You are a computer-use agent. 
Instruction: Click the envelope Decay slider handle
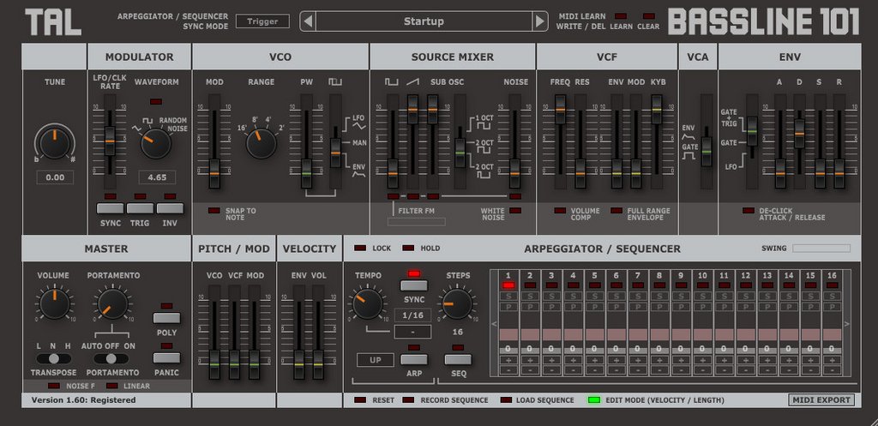800,134
